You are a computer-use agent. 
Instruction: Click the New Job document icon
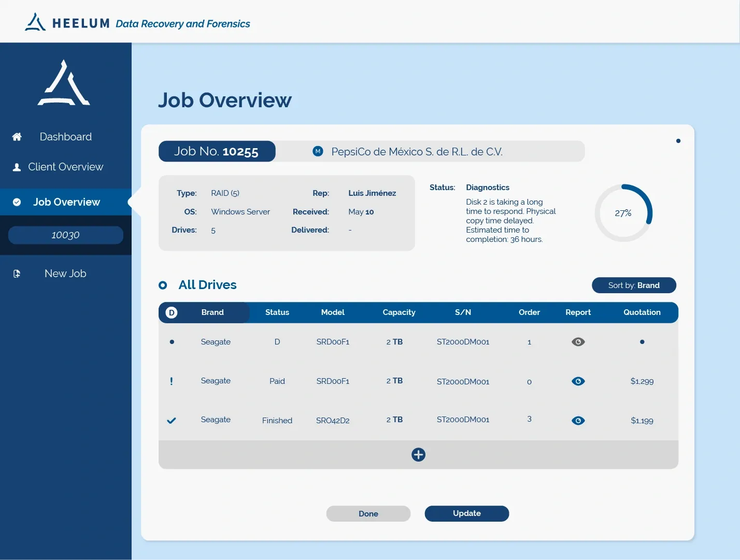(x=17, y=274)
